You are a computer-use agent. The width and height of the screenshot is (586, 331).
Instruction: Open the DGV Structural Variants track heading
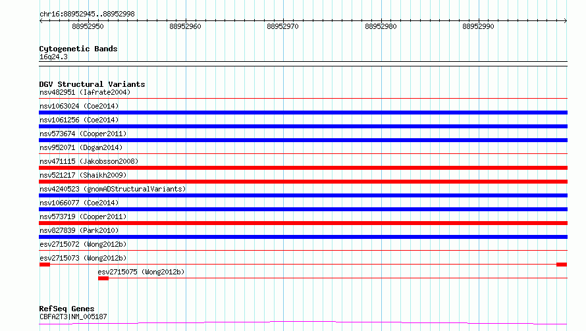92,84
